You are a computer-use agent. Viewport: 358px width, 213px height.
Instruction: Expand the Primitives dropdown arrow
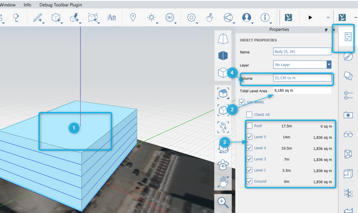point(62,23)
